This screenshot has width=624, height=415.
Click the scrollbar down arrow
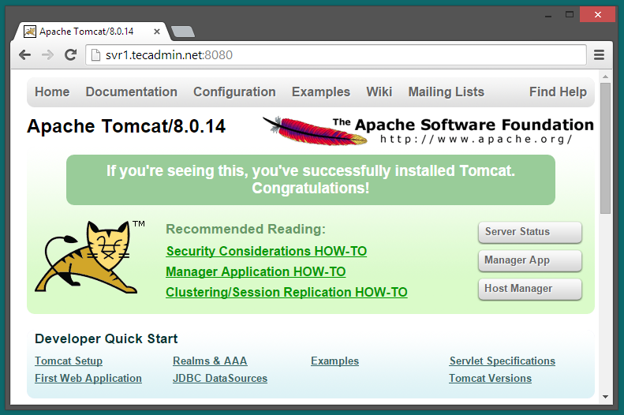click(605, 396)
